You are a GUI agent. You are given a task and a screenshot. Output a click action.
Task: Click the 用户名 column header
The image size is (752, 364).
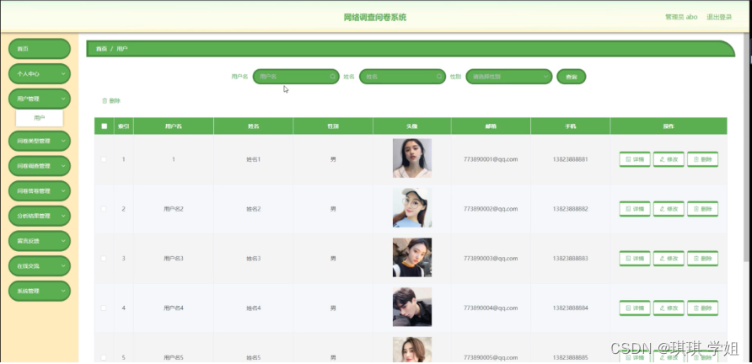click(174, 126)
